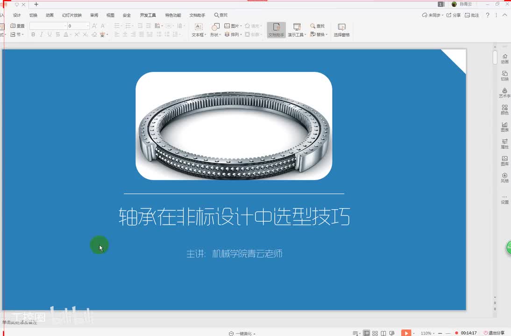Open help with the question mark icon
Screen dimensions: 511x336
coord(488,15)
